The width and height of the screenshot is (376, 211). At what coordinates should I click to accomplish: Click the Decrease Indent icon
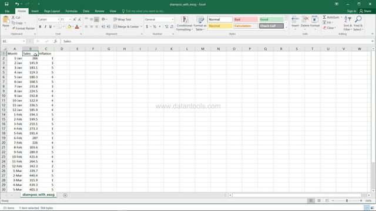(103, 26)
